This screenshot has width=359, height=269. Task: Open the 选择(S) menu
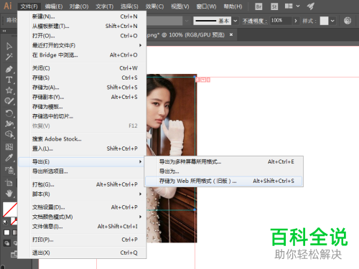tap(129, 6)
